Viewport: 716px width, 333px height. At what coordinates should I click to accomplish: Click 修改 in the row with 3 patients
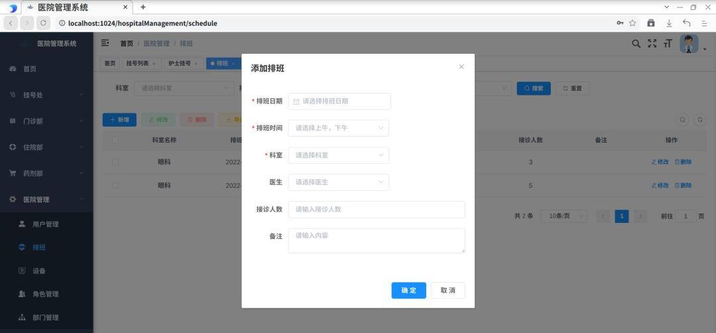(x=660, y=162)
